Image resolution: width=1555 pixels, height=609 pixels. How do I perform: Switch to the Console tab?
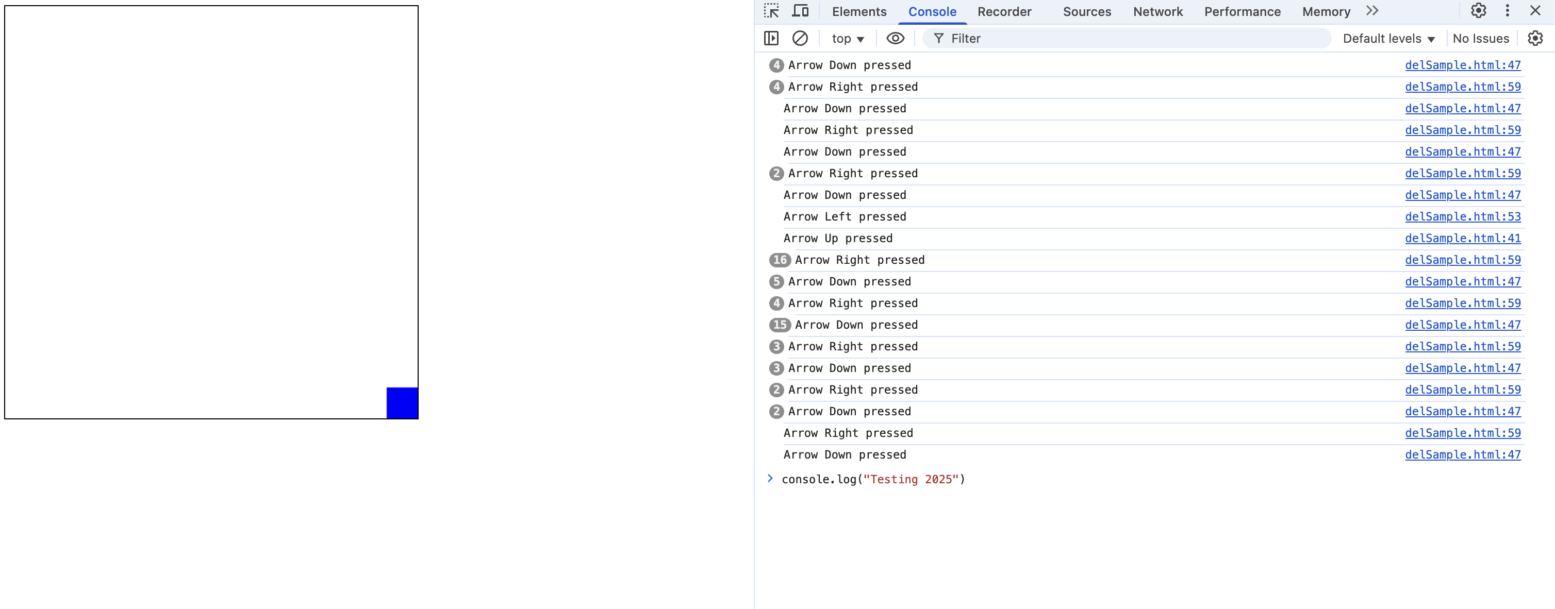(932, 11)
